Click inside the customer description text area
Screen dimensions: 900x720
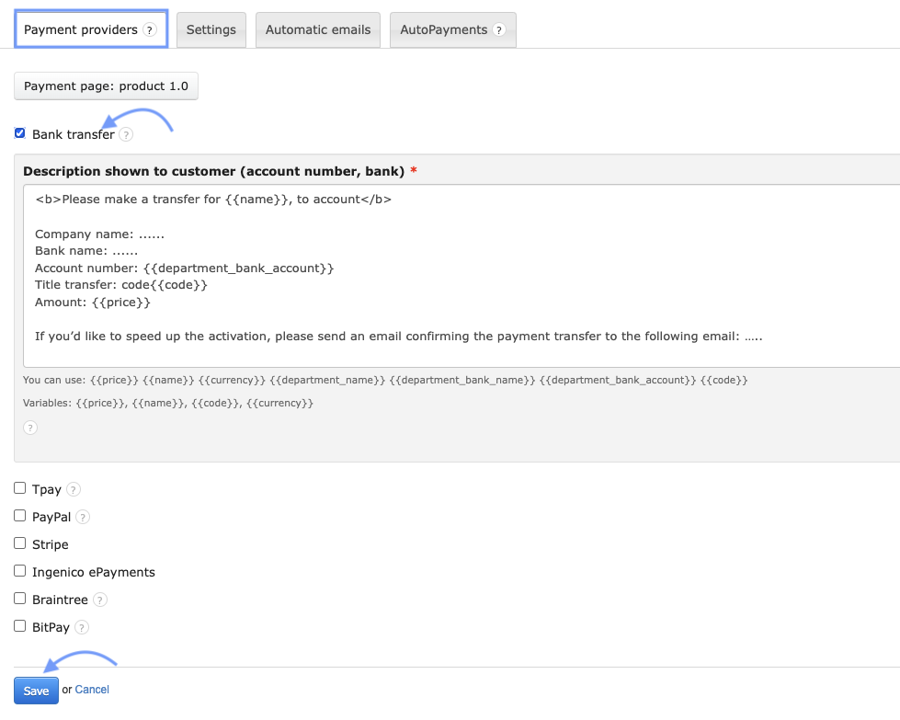point(460,276)
